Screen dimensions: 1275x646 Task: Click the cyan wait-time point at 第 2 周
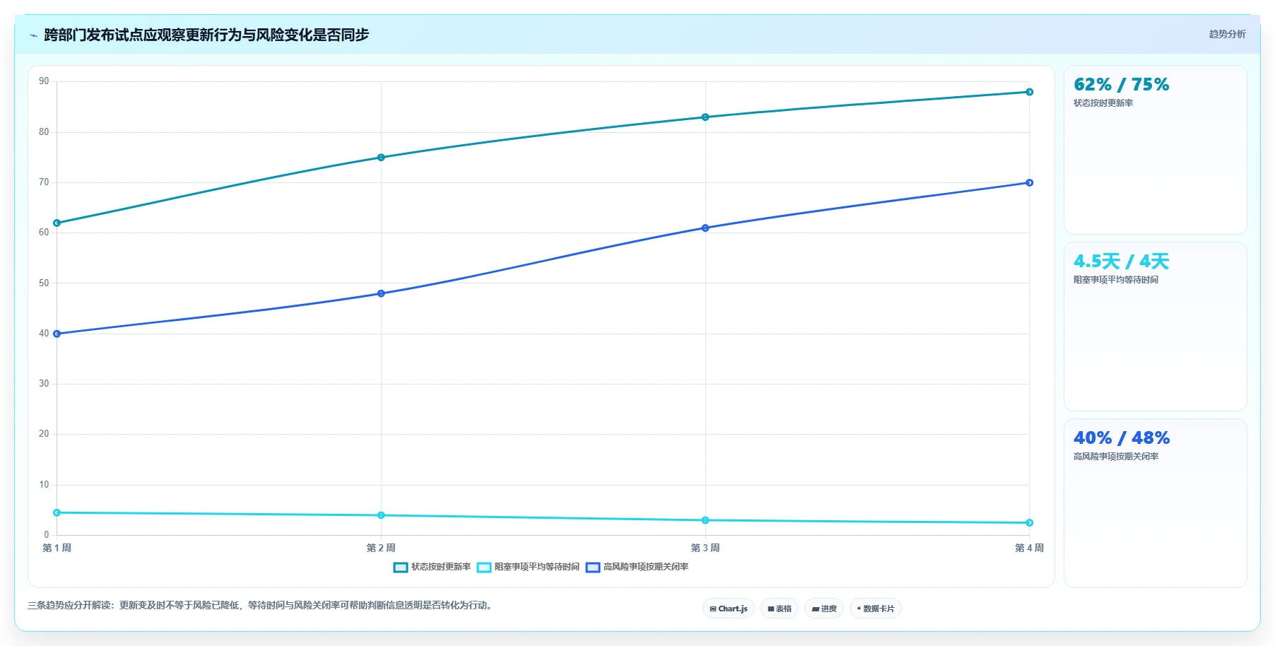tap(381, 515)
